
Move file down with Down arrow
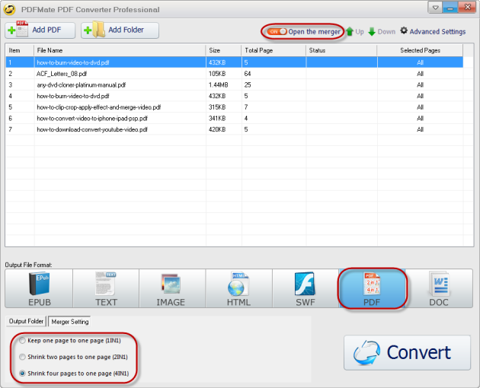pos(382,31)
